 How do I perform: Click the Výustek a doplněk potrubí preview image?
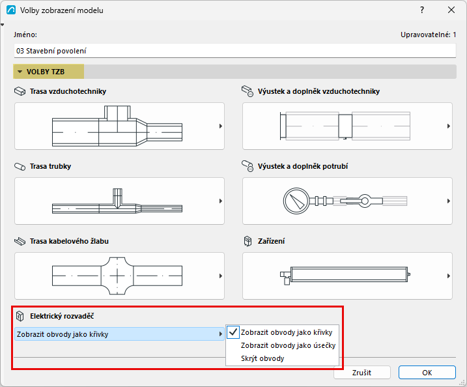[345, 201]
